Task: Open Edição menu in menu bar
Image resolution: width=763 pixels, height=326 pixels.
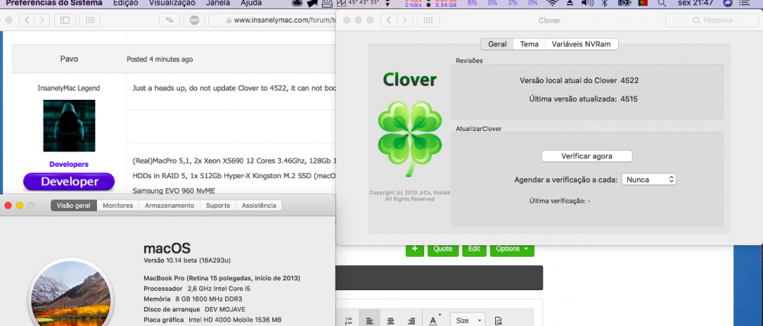Action: (125, 3)
